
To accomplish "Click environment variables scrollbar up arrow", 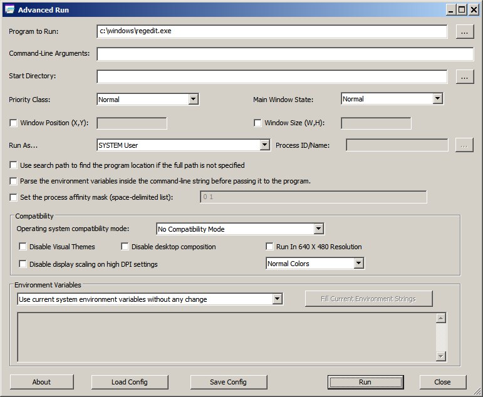I will point(441,318).
